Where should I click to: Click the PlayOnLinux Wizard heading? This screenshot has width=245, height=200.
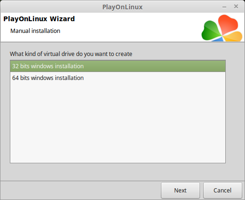(39, 19)
